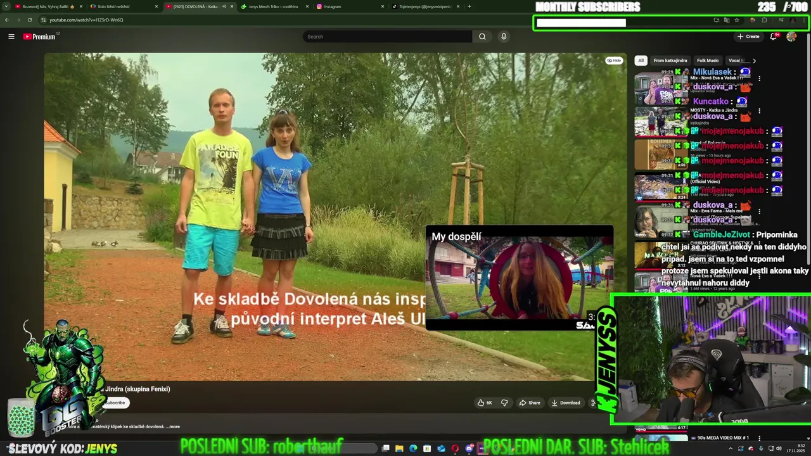This screenshot has height=456, width=811.
Task: Open the 'My dospělí' end-screen video card
Action: coord(520,277)
